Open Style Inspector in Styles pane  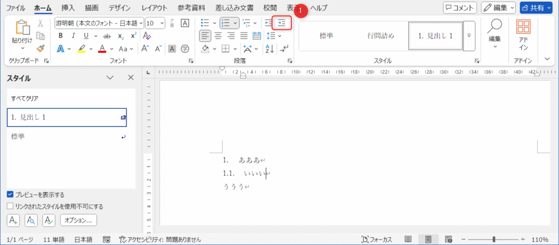click(32, 220)
